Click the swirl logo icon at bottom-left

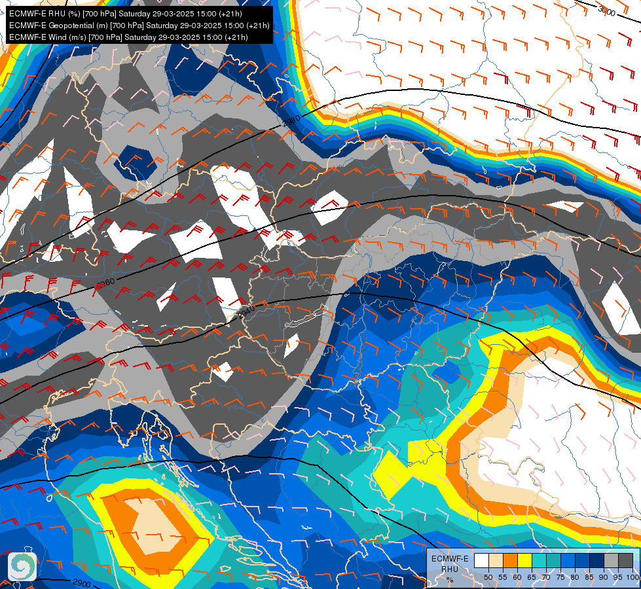coord(22,567)
